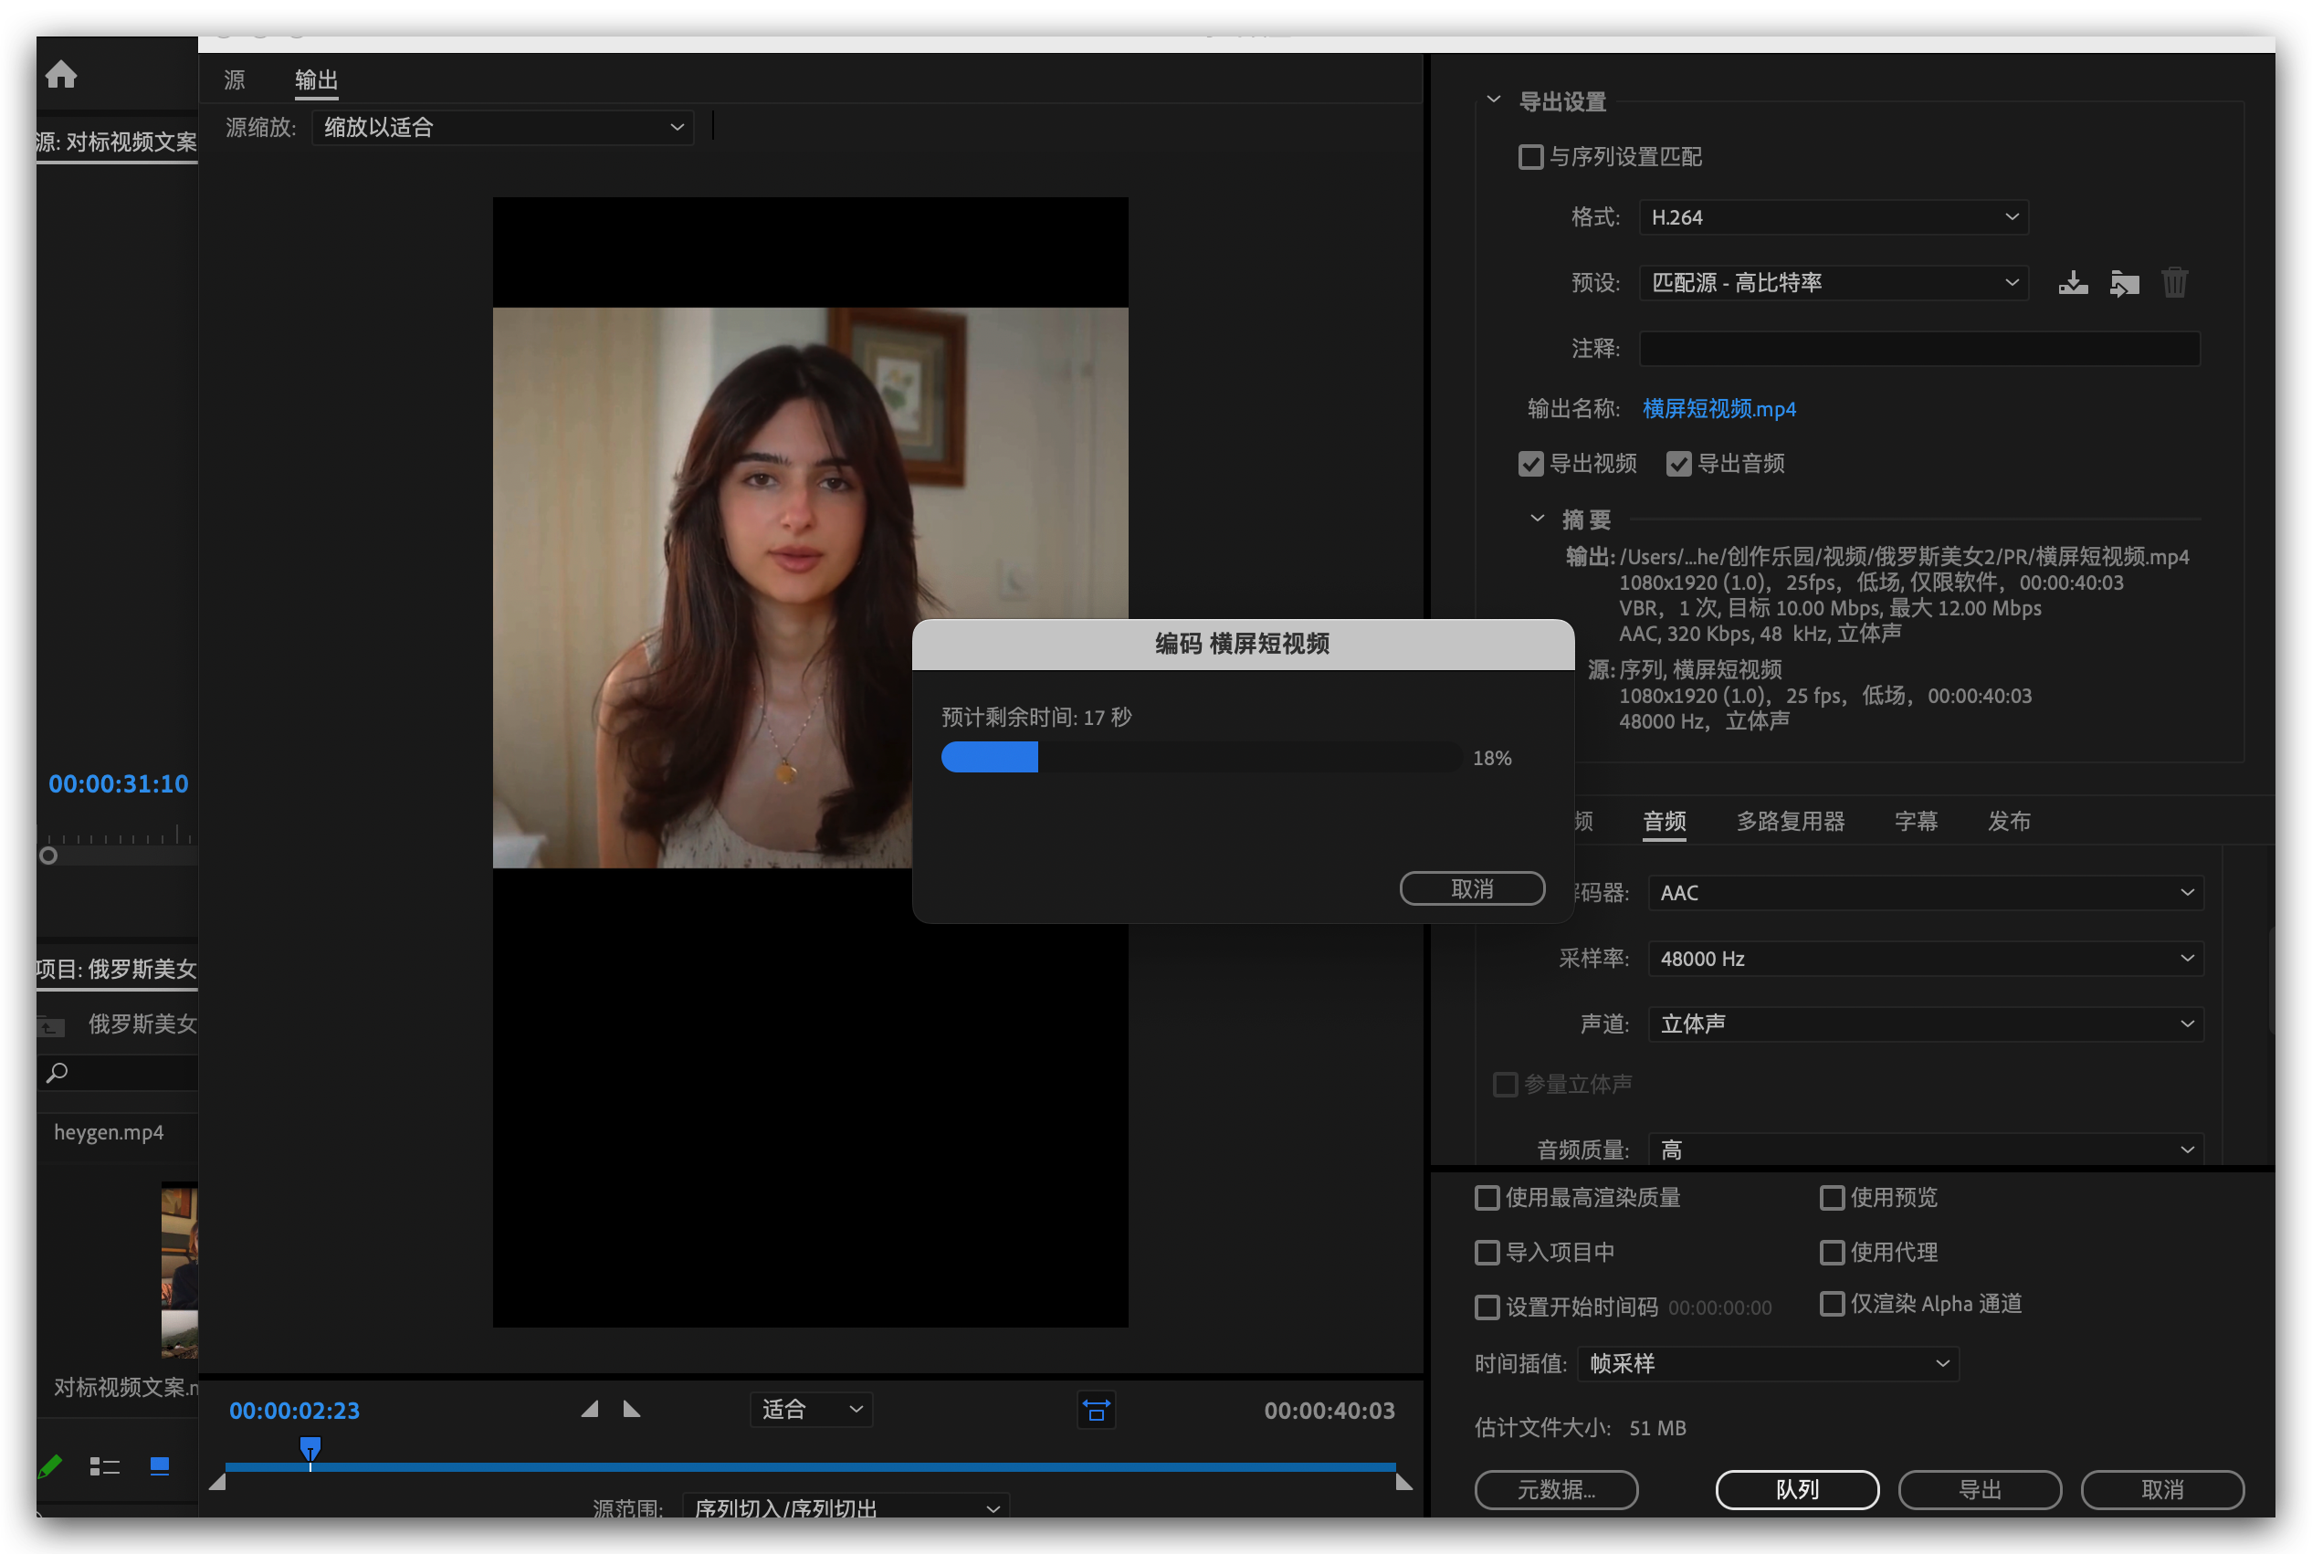This screenshot has height=1554, width=2312.
Task: Click the output name 横屏短视频.mp4 link
Action: (x=1718, y=408)
